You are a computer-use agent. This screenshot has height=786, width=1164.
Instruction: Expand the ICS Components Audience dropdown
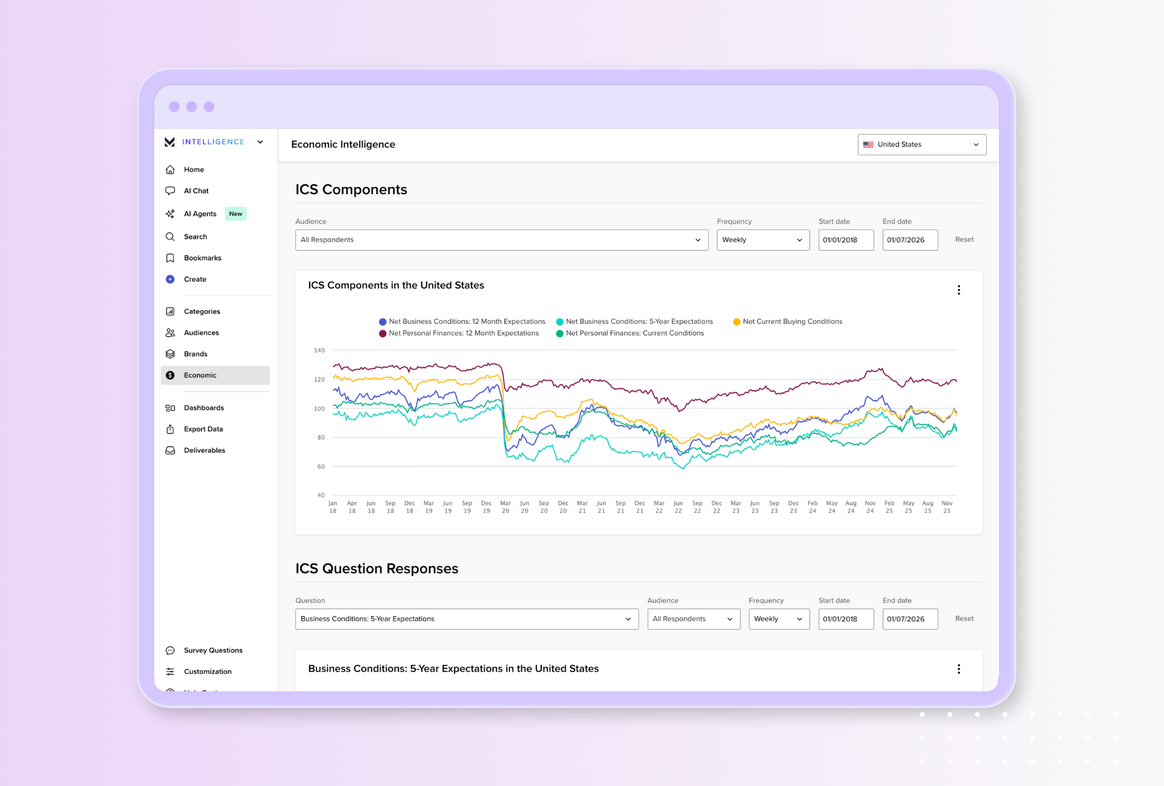501,240
